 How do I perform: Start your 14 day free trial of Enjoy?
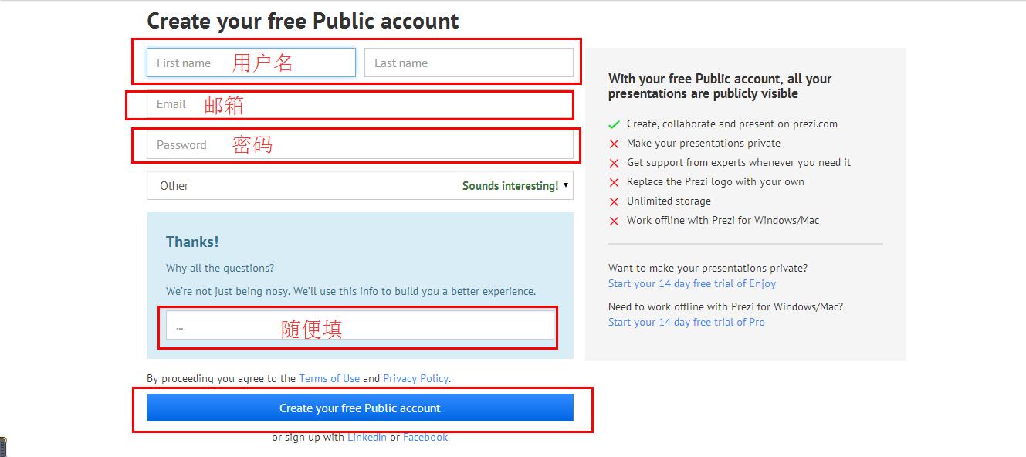point(692,283)
